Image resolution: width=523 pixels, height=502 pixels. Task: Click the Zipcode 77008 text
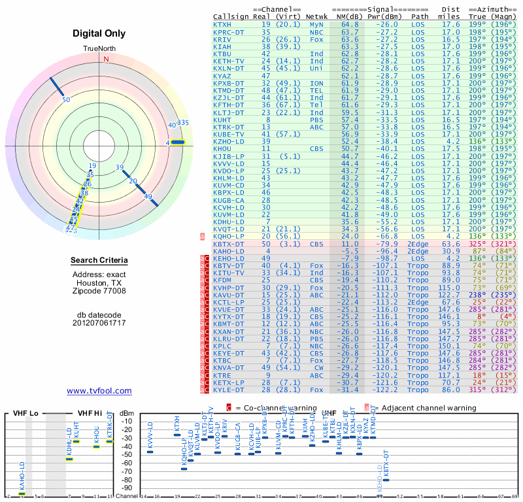pyautogui.click(x=99, y=291)
